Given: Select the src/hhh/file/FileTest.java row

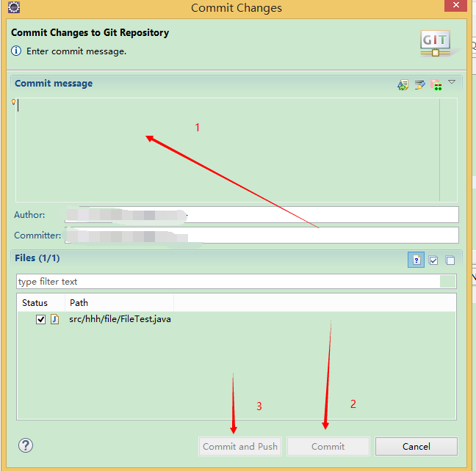Looking at the screenshot, I should [x=237, y=319].
